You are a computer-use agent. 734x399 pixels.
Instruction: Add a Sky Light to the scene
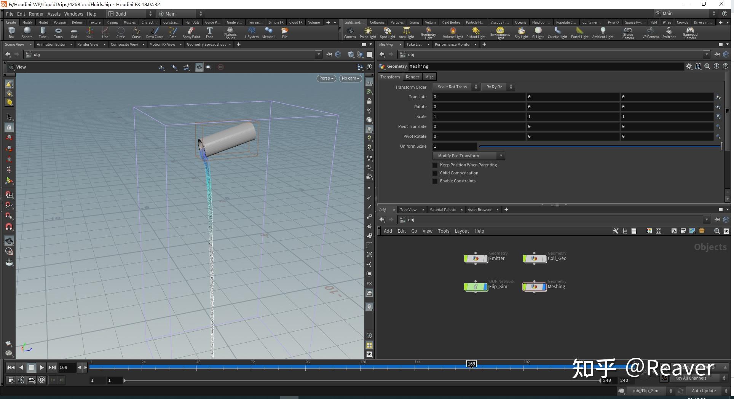(x=521, y=32)
